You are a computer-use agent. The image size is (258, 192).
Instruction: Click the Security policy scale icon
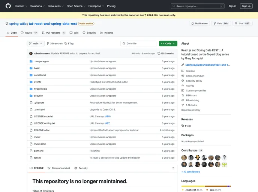tap(183, 81)
